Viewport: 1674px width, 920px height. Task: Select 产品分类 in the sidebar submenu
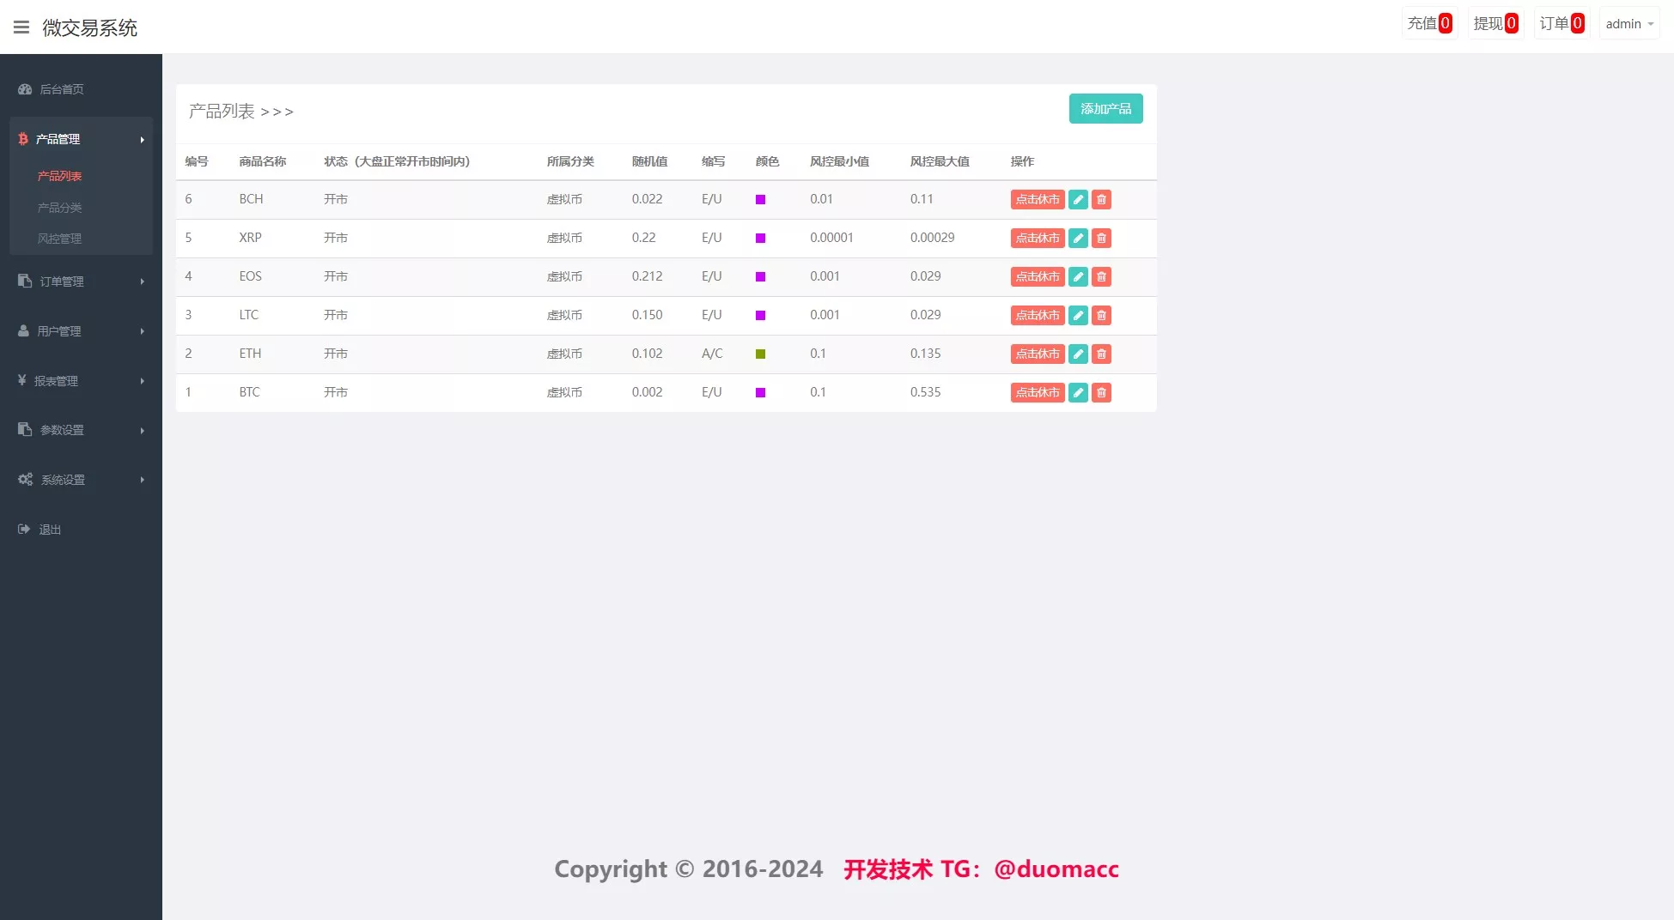(x=59, y=208)
